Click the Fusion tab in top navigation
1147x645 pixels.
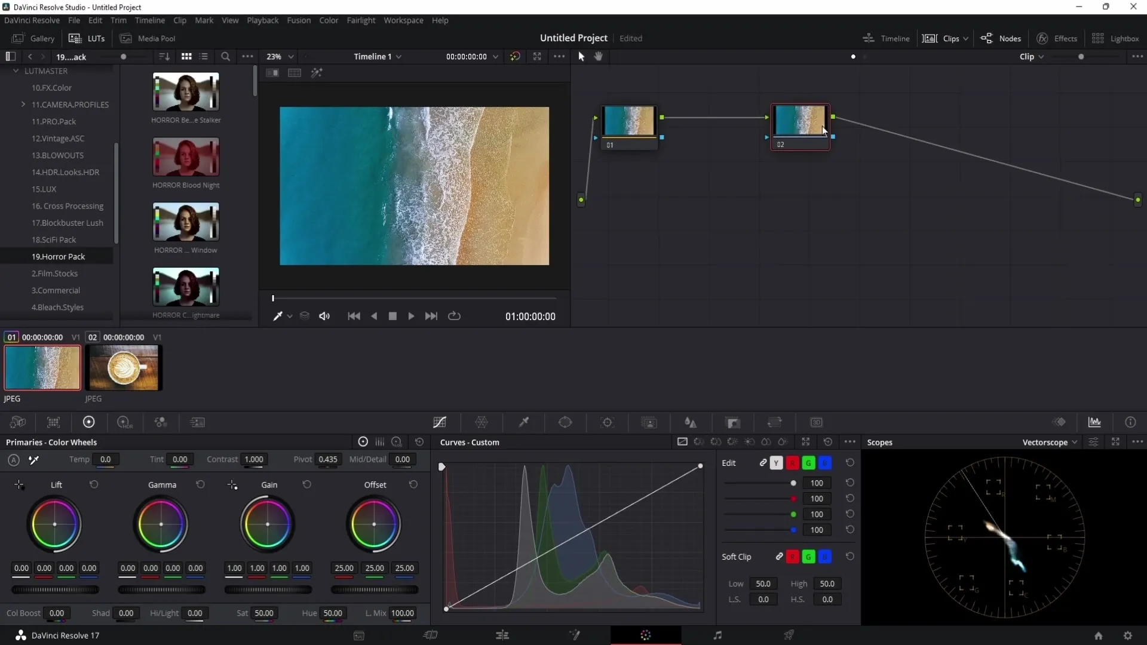299,20
